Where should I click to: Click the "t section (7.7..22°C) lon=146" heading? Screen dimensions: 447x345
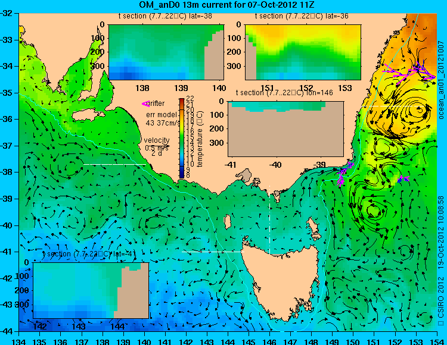284,93
